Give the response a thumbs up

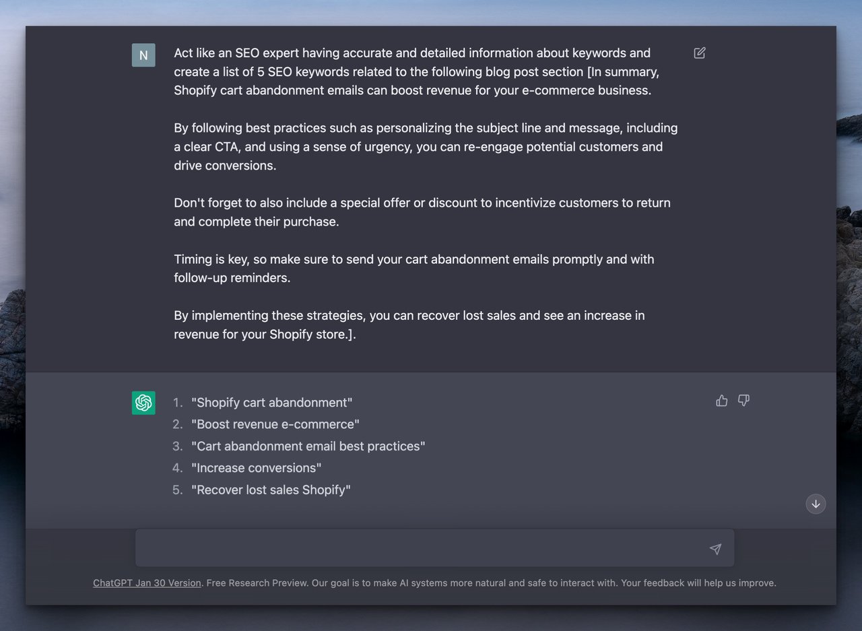click(721, 401)
